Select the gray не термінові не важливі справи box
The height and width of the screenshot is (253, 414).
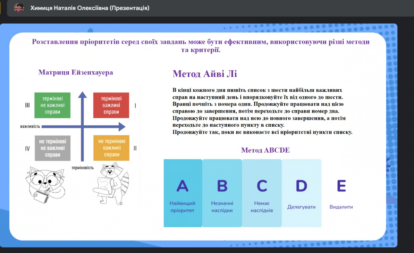[x=53, y=148]
